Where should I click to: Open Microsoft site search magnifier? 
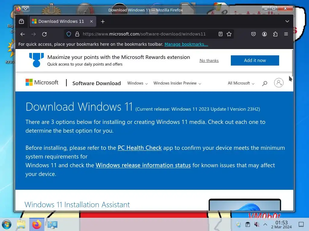click(265, 83)
